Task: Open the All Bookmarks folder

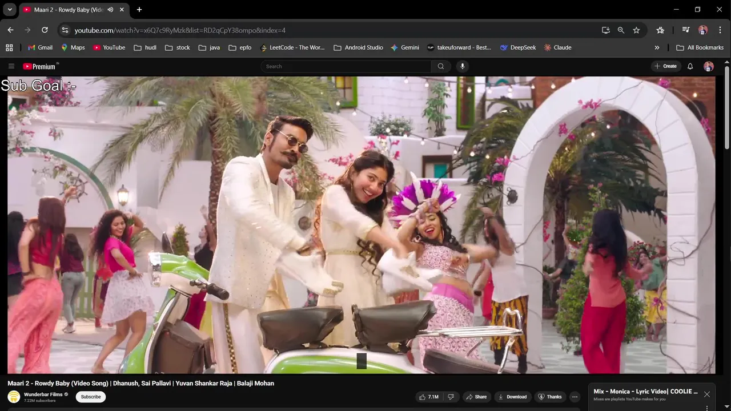Action: coord(700,47)
